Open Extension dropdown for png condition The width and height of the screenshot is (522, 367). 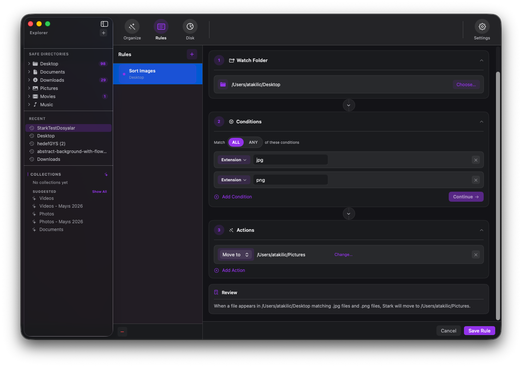[x=234, y=180]
